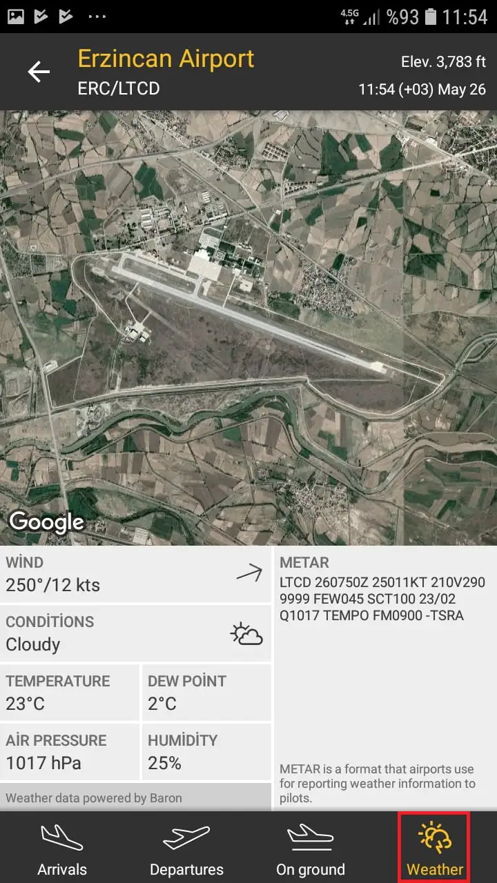Open the On ground tab

point(311,849)
